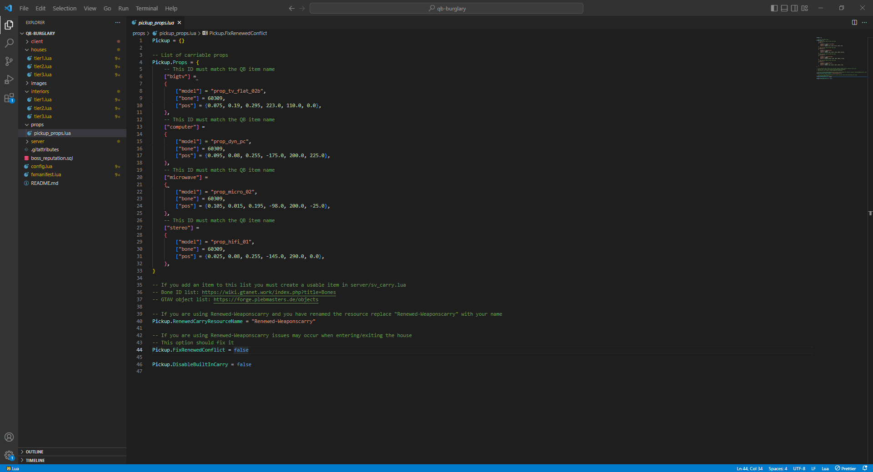Open README.md in the Explorer
Image resolution: width=873 pixels, height=472 pixels.
point(72,183)
